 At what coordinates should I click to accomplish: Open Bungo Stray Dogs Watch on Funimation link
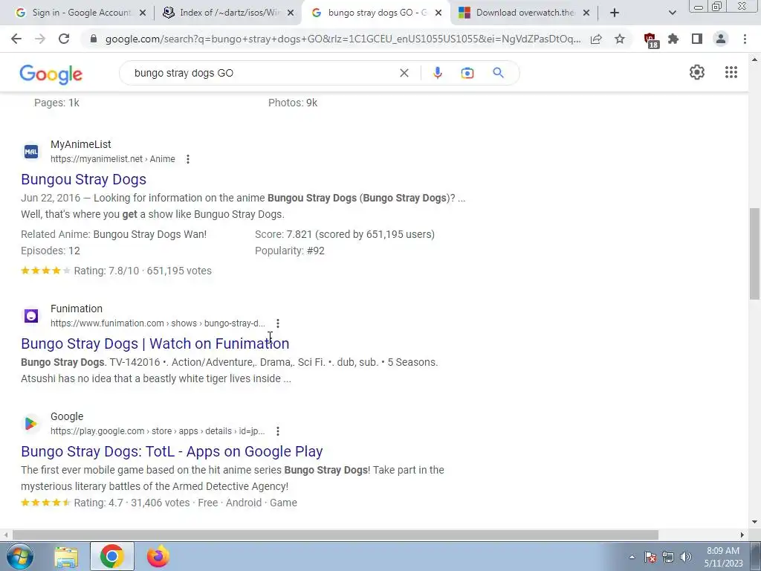[155, 343]
